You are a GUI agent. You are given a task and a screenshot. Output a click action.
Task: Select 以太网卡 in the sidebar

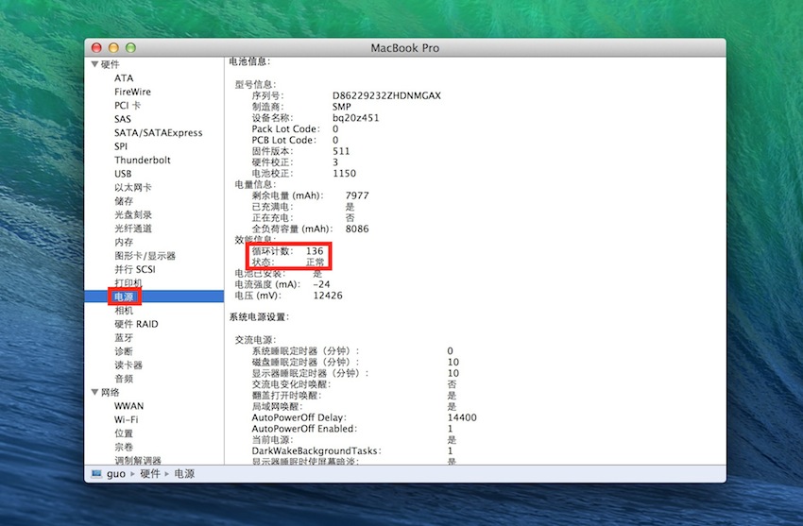point(133,187)
